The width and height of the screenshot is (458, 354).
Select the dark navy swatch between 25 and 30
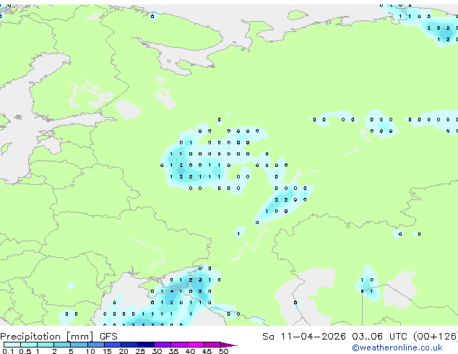(146, 345)
